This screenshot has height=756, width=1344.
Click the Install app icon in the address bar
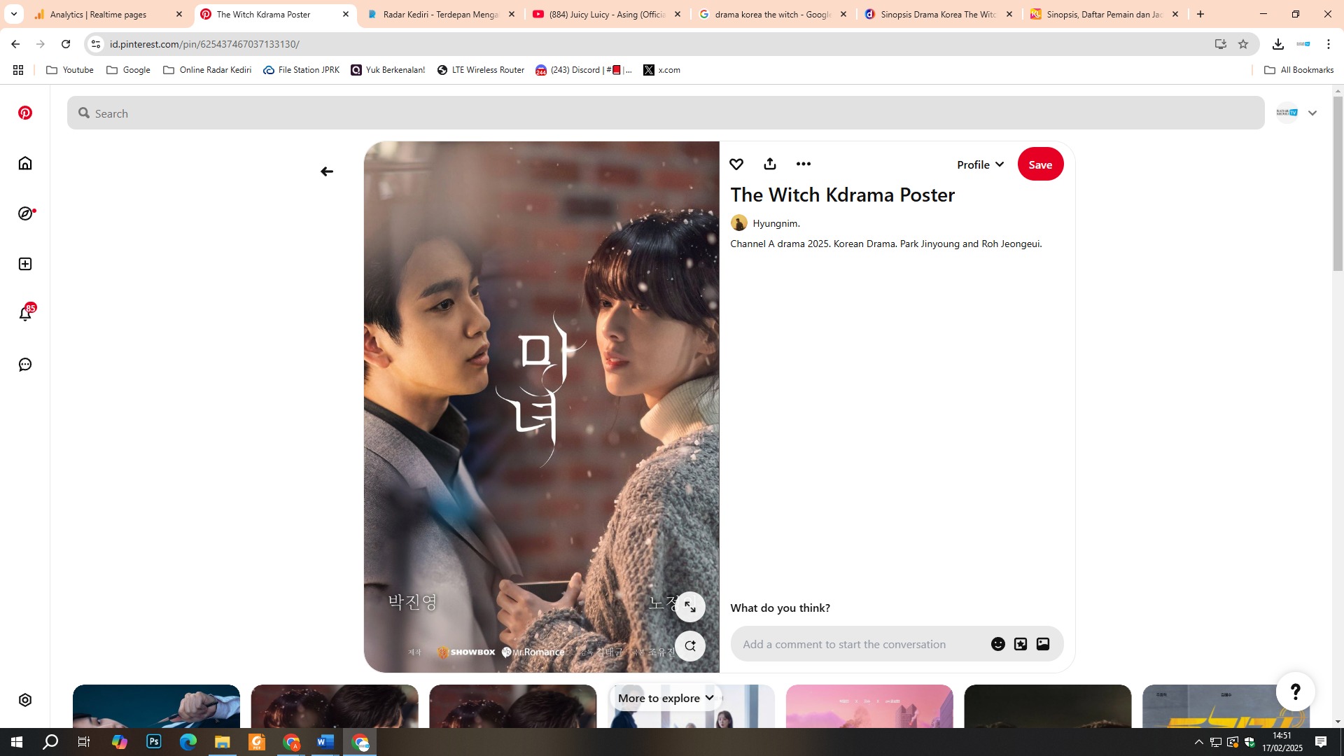[1221, 44]
